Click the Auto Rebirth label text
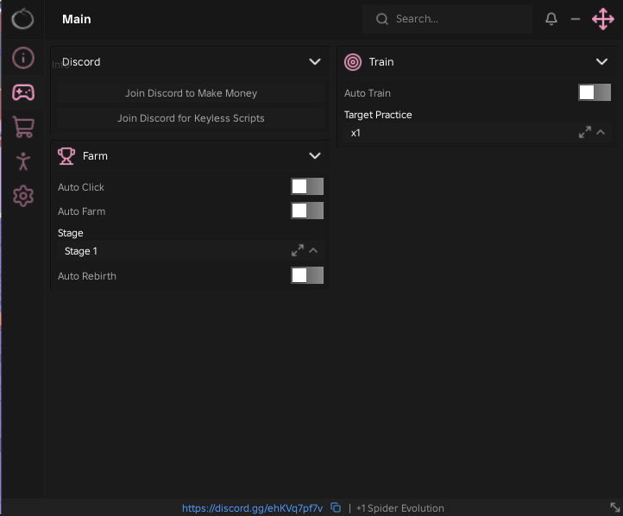Image resolution: width=623 pixels, height=516 pixels. (87, 276)
